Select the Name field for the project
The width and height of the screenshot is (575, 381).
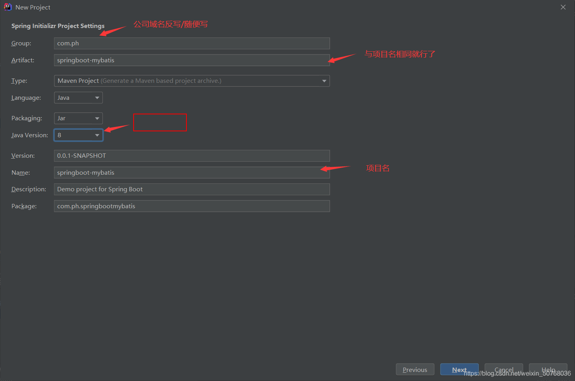(x=192, y=172)
